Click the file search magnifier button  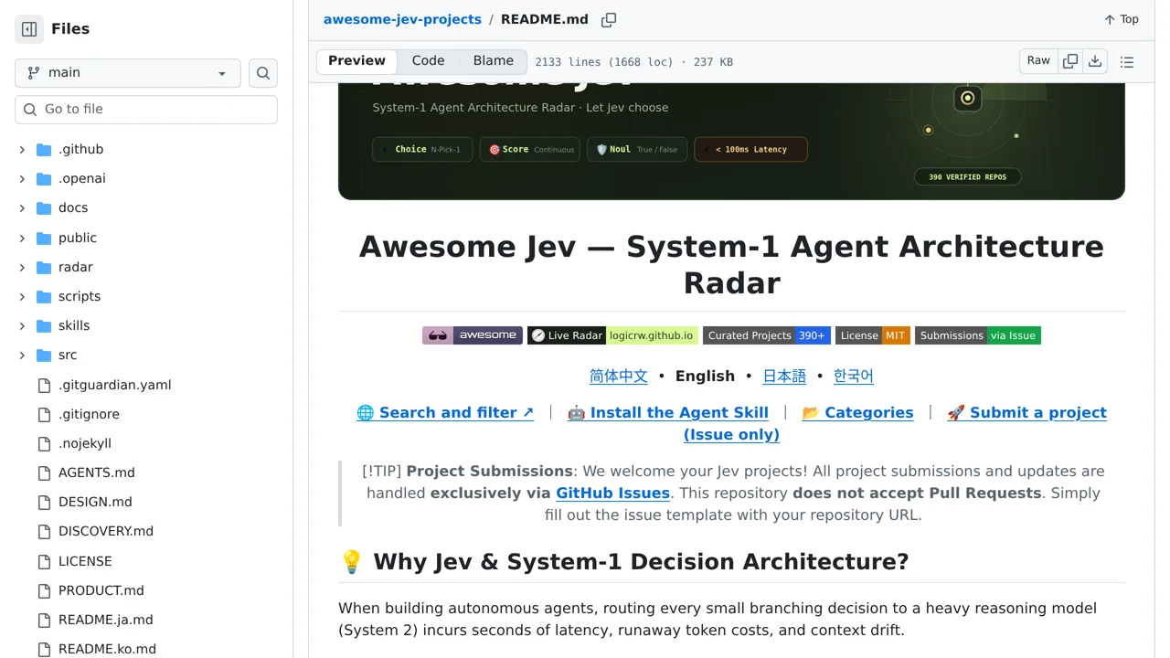263,73
